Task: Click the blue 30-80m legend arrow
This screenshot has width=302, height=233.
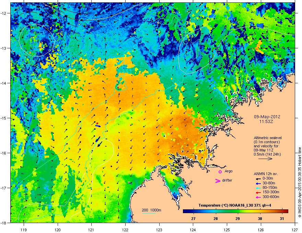Action: (258, 183)
